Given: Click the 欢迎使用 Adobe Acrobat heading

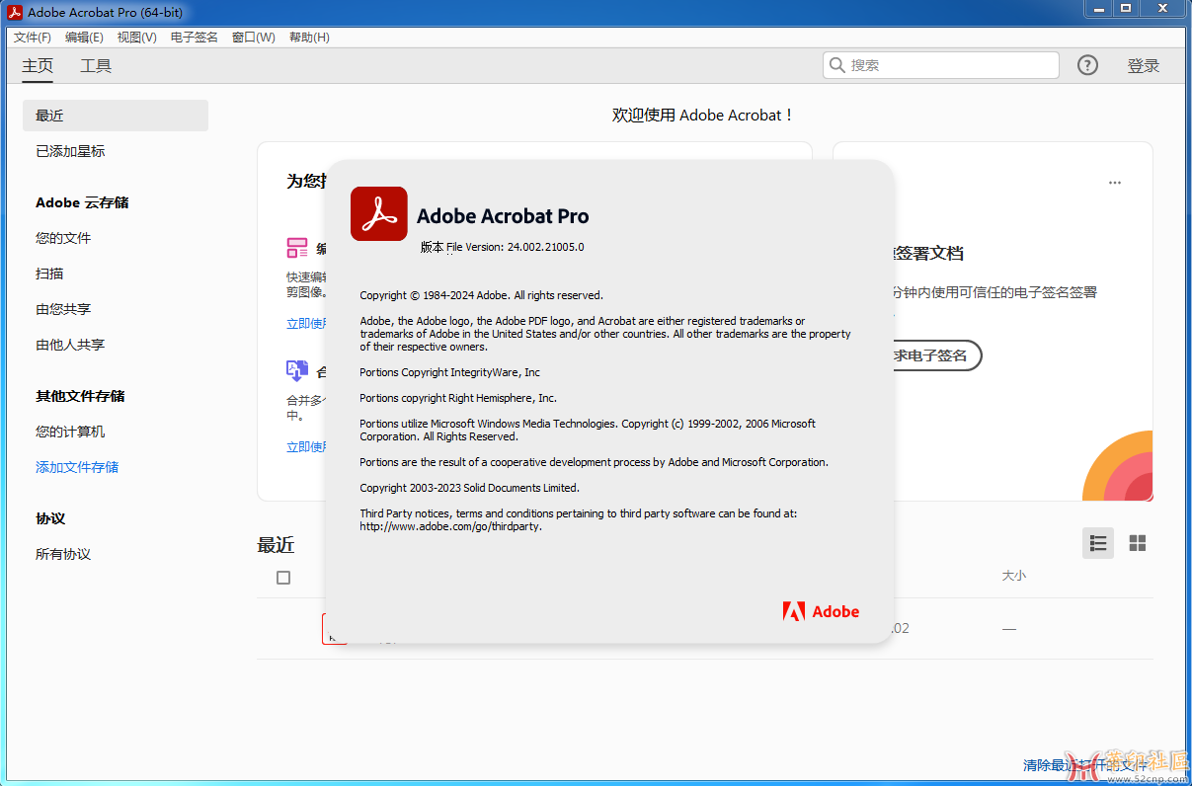Looking at the screenshot, I should (x=703, y=116).
